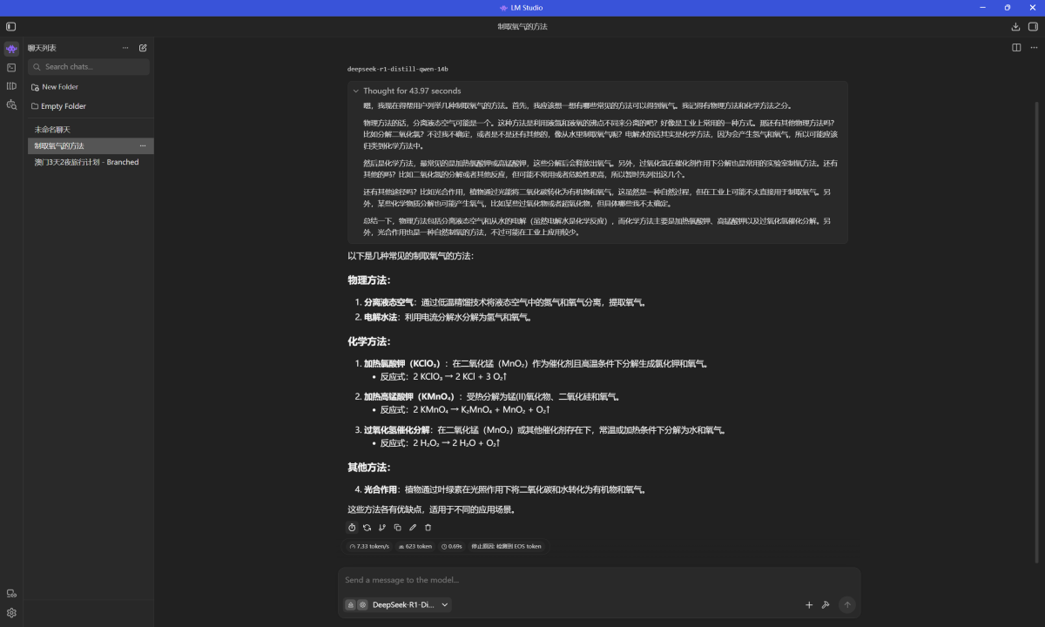Open the settings gear icon
The image size is (1045, 627).
click(11, 612)
